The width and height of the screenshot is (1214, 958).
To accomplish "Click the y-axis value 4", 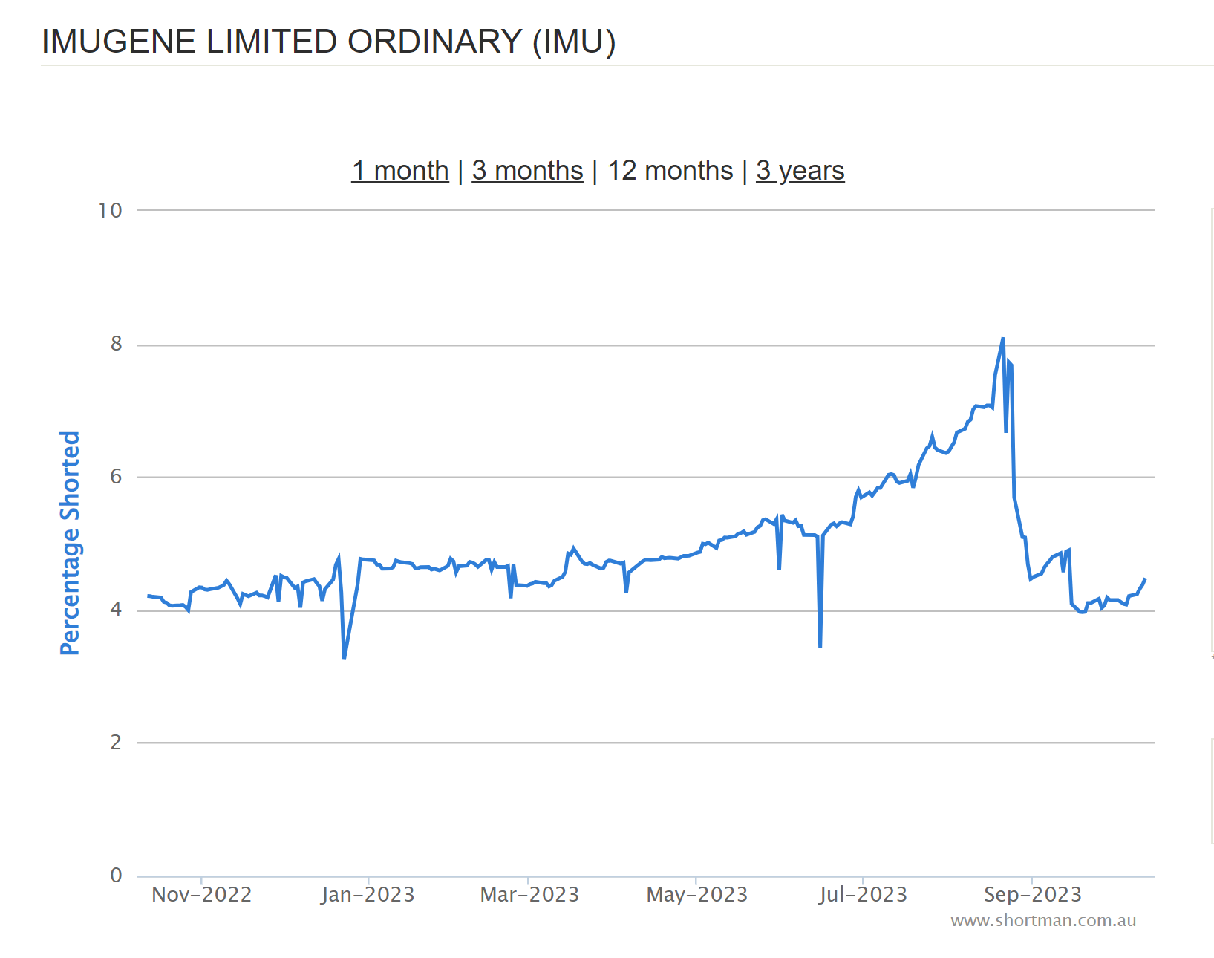I will [x=116, y=610].
